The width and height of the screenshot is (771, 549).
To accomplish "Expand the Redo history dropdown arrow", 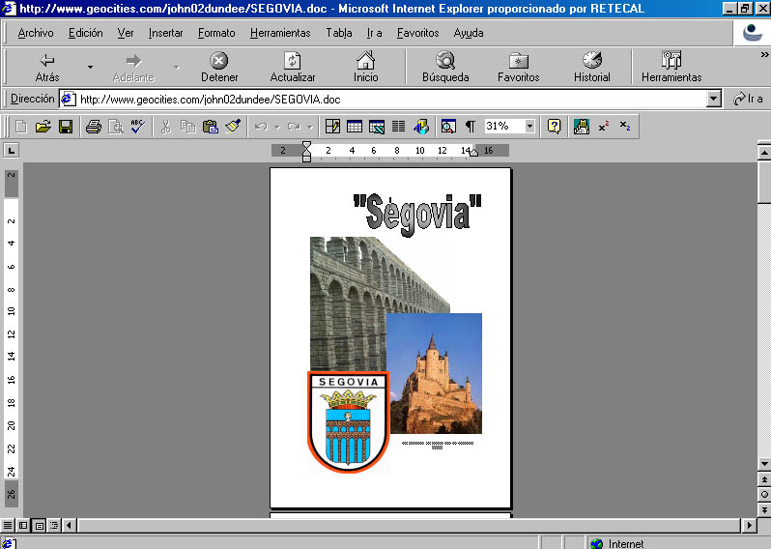I will (x=310, y=128).
